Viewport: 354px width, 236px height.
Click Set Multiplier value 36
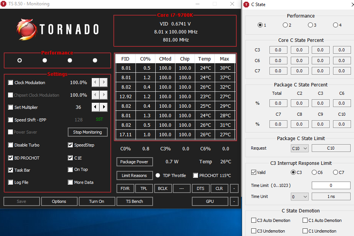(x=78, y=107)
